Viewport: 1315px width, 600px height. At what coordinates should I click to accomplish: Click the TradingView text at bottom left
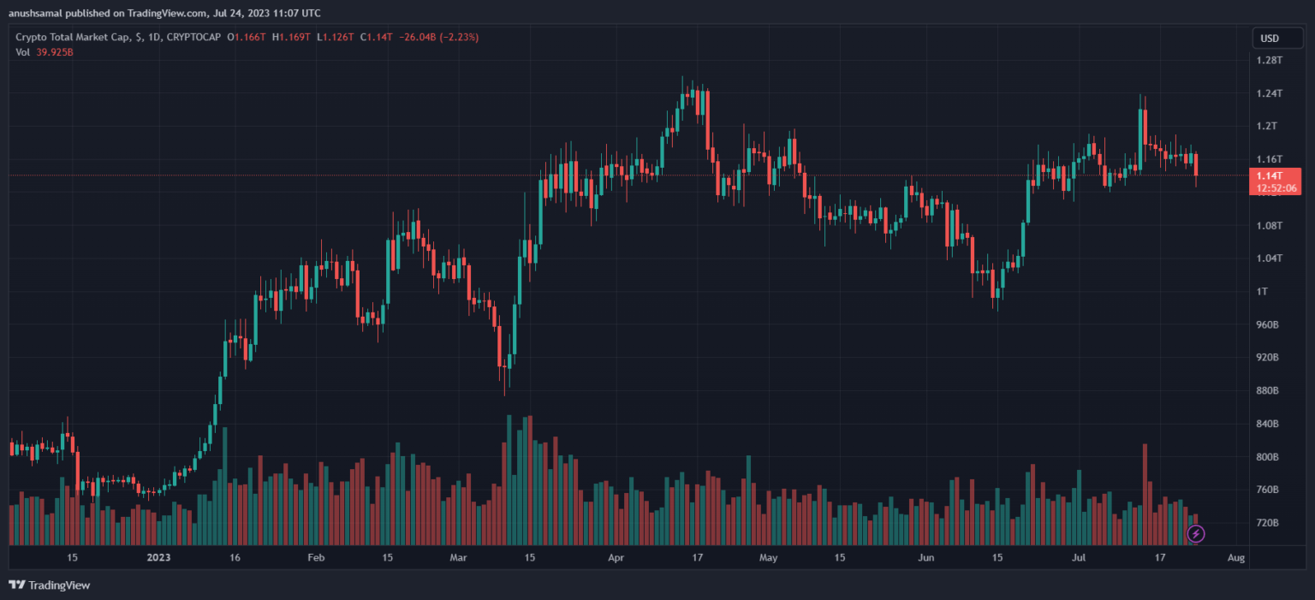pos(59,585)
